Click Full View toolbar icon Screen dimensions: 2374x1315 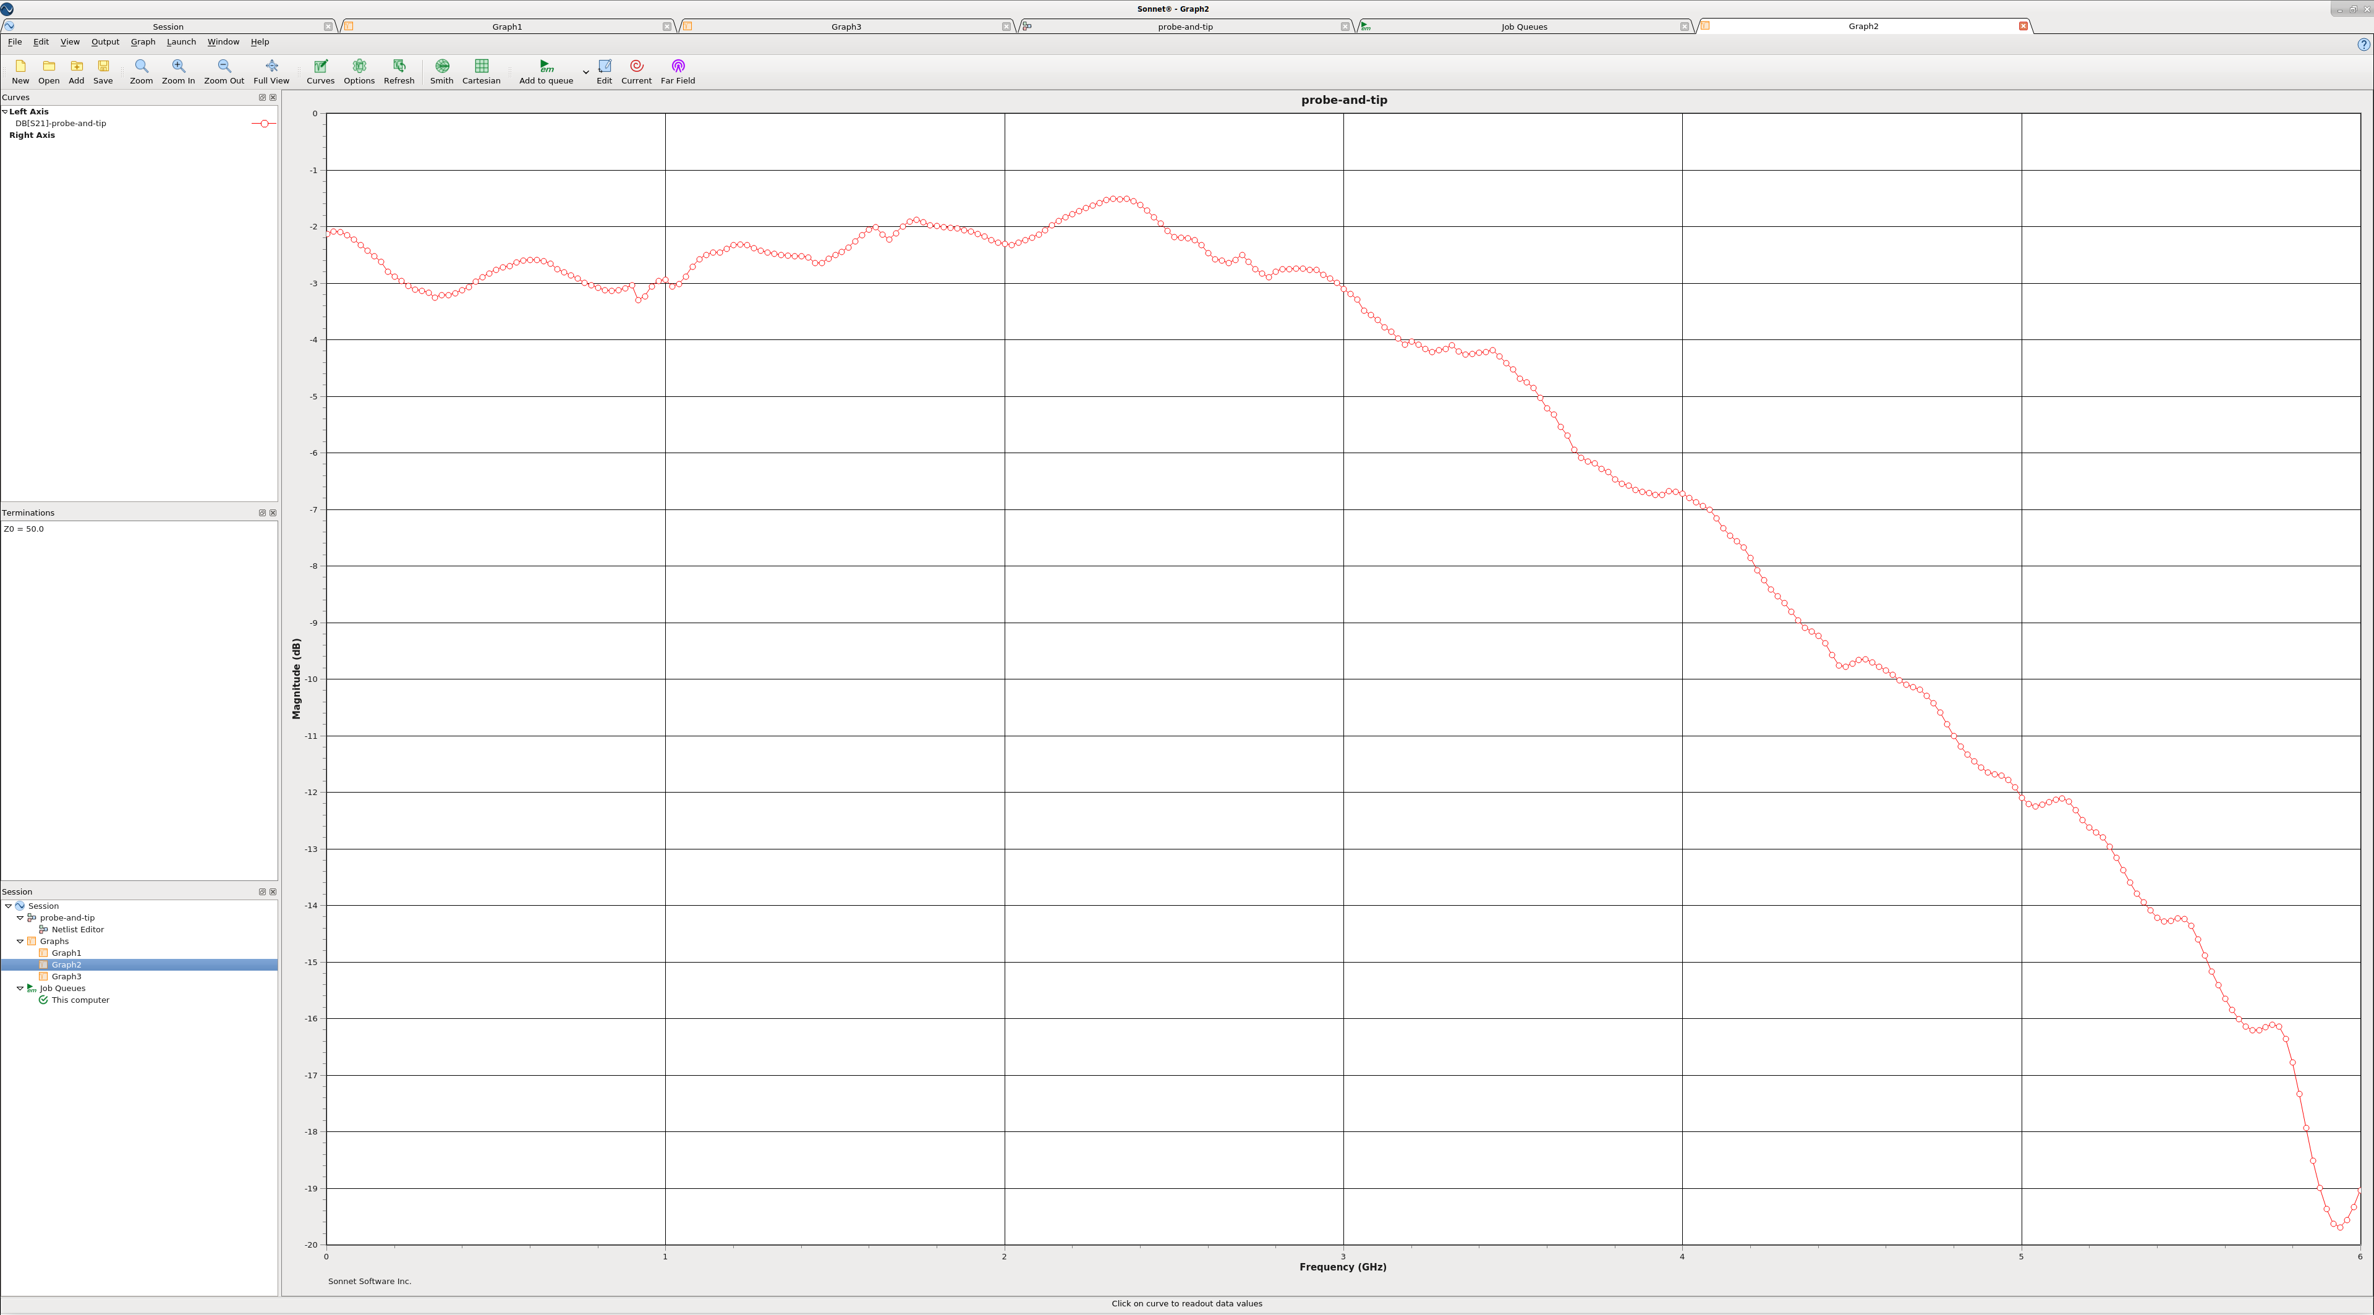point(271,66)
